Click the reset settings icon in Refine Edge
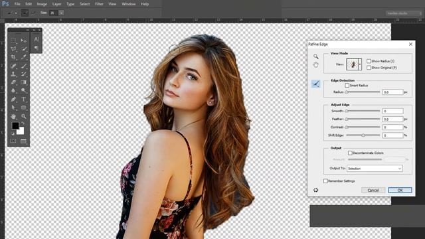The width and height of the screenshot is (425, 239). pyautogui.click(x=316, y=190)
